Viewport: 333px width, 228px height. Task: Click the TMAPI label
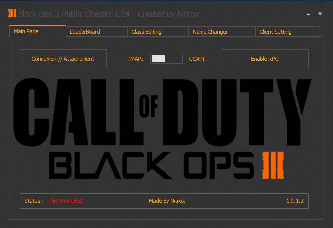pos(135,59)
